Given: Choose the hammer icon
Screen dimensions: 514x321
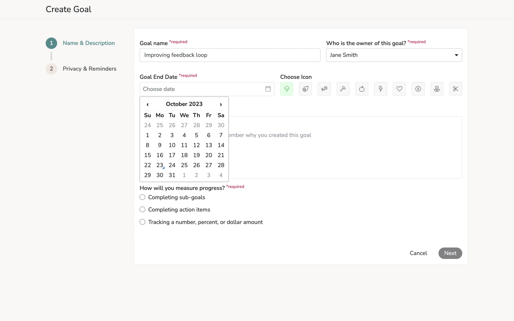Looking at the screenshot, I should (343, 89).
